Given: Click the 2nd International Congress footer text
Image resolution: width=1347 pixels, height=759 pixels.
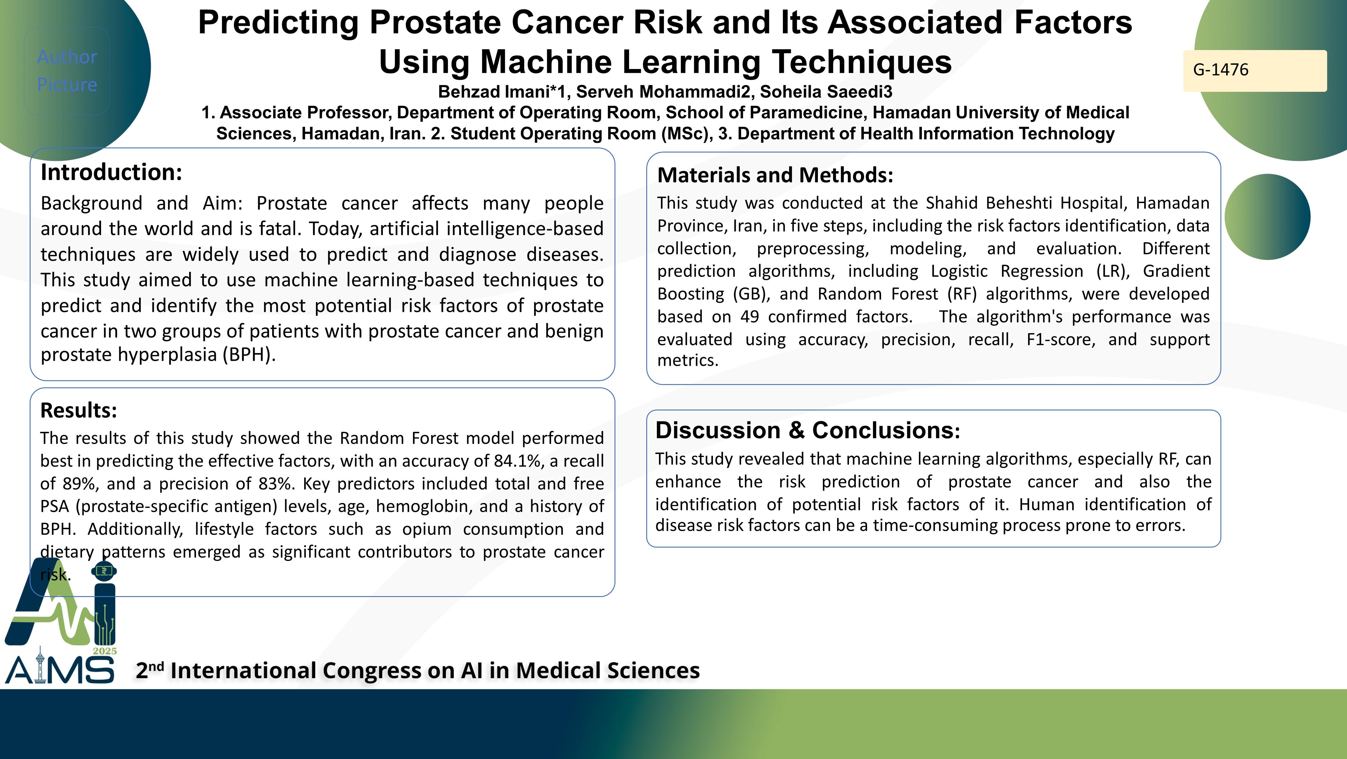Looking at the screenshot, I should (x=417, y=670).
